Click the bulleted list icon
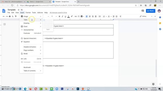The image size is (163, 91). (109, 16)
